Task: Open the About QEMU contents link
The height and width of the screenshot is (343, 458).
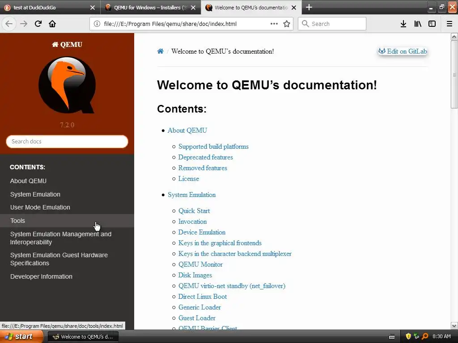Action: point(187,130)
